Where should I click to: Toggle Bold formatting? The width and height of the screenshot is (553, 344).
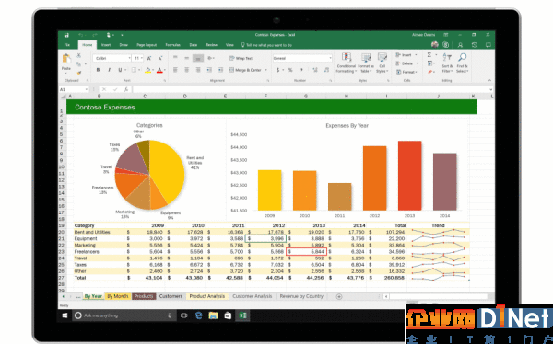pos(98,70)
